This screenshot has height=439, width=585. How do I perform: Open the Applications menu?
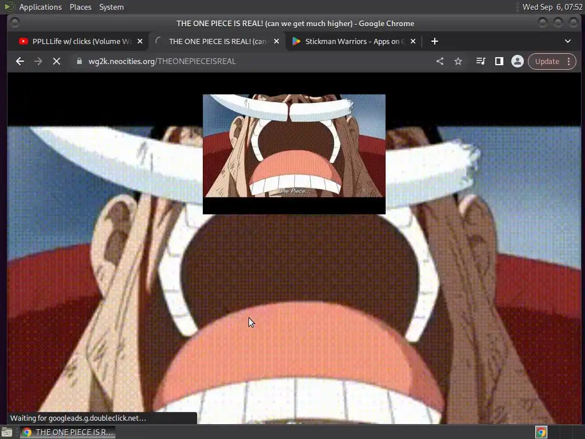(41, 7)
